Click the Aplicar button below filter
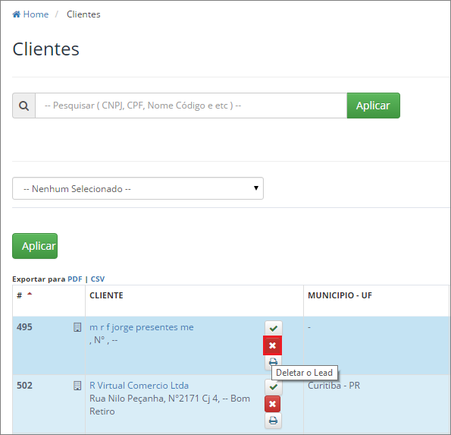This screenshot has width=451, height=435. 35,246
